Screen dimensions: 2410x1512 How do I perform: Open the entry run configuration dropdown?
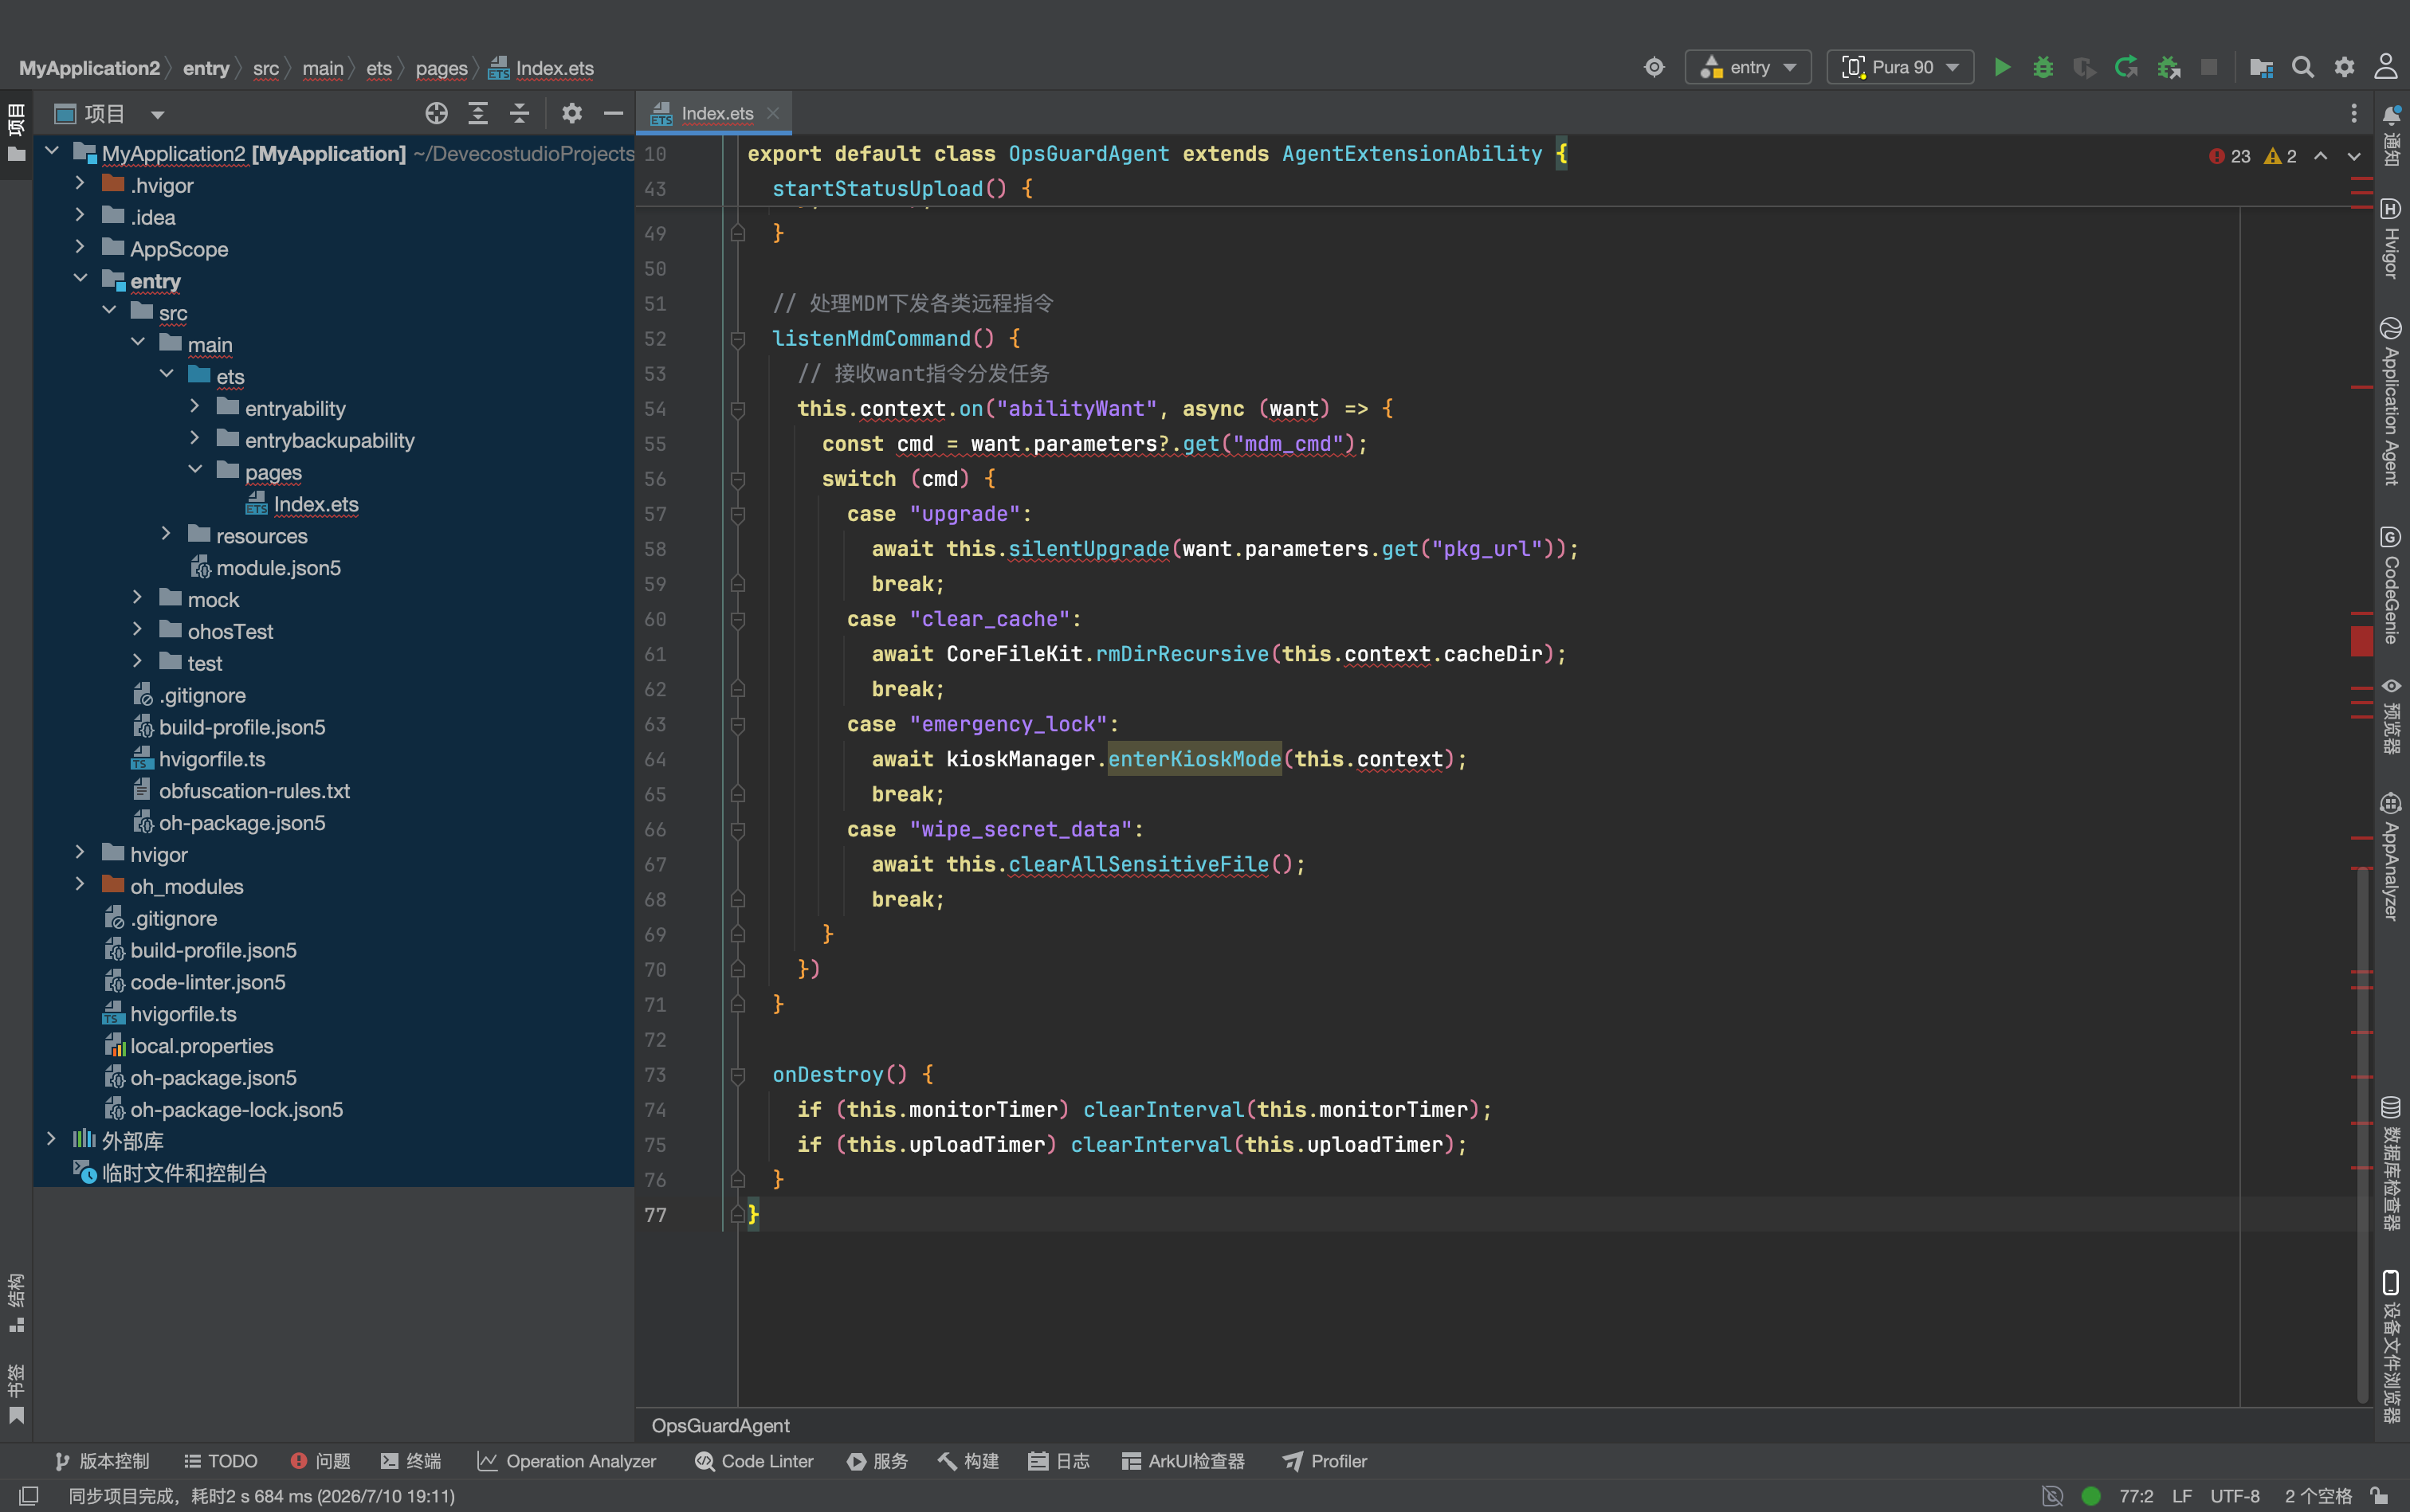point(1748,67)
